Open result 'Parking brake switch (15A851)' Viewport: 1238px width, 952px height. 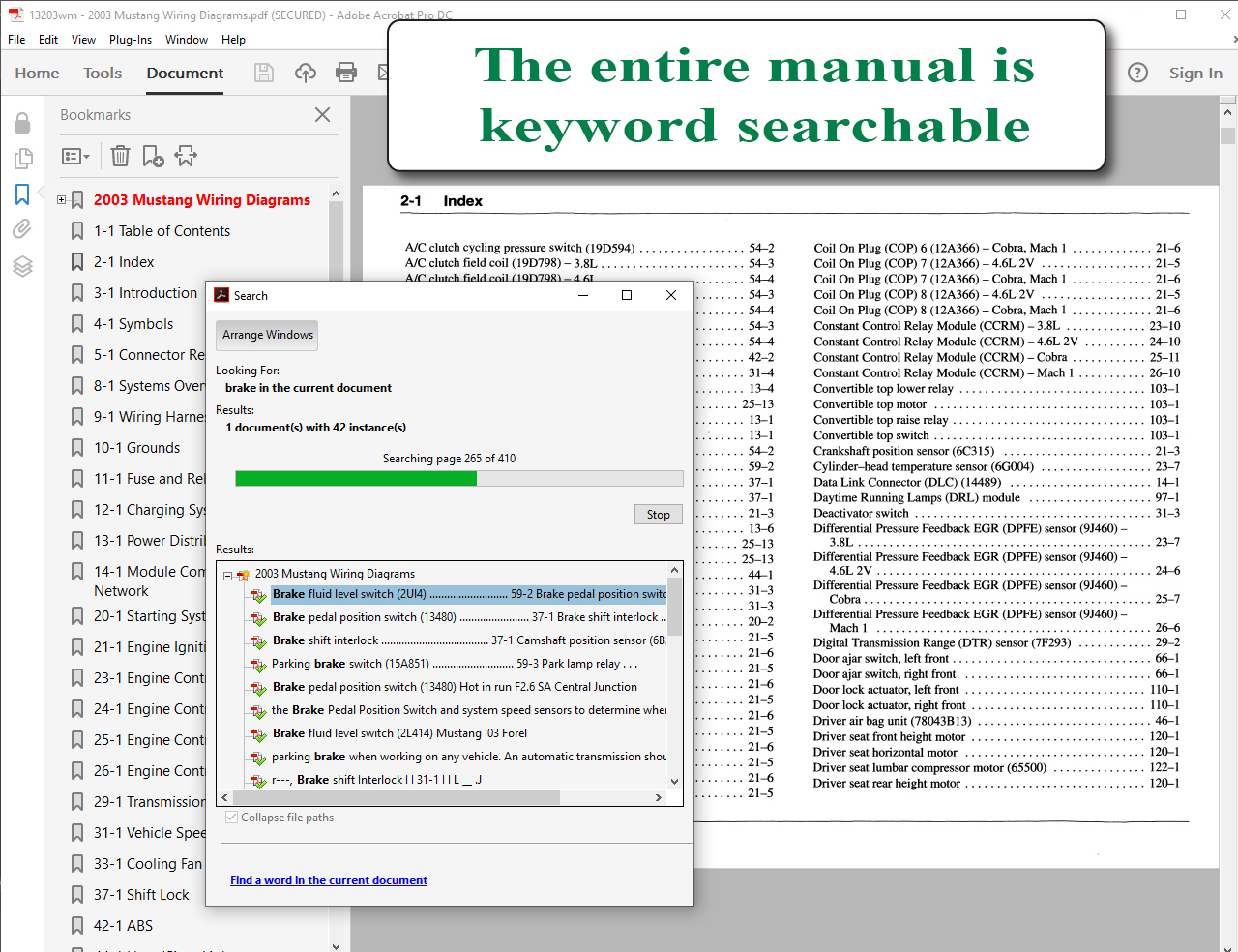point(455,664)
